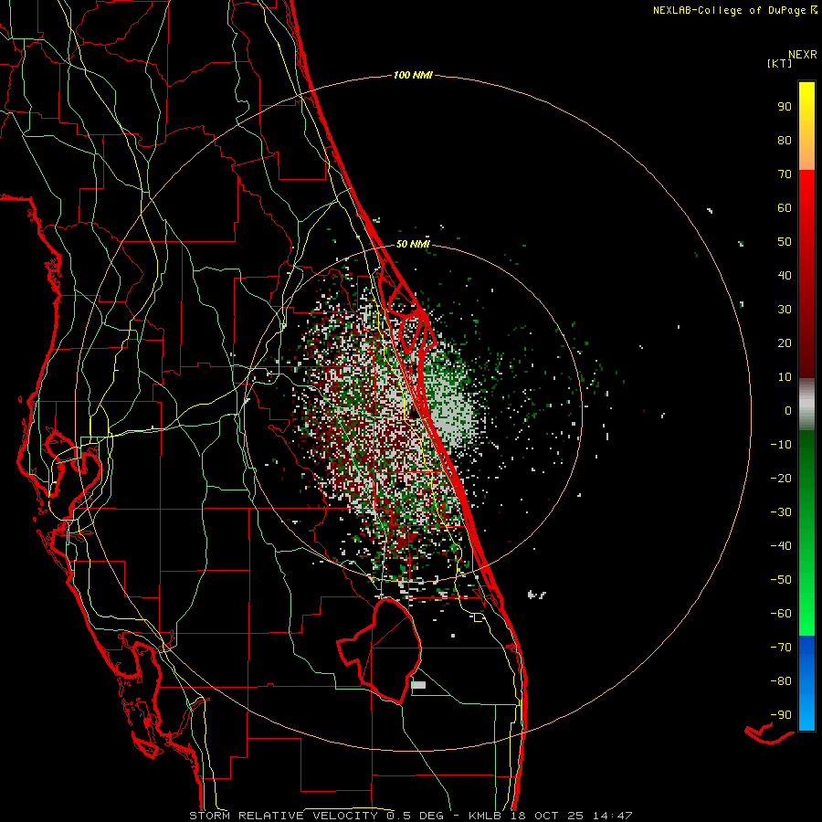
Task: Click the NEXLAB-College of DuPage title text
Action: point(729,10)
